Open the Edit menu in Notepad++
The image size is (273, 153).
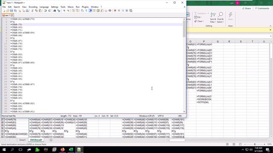click(x=9, y=7)
